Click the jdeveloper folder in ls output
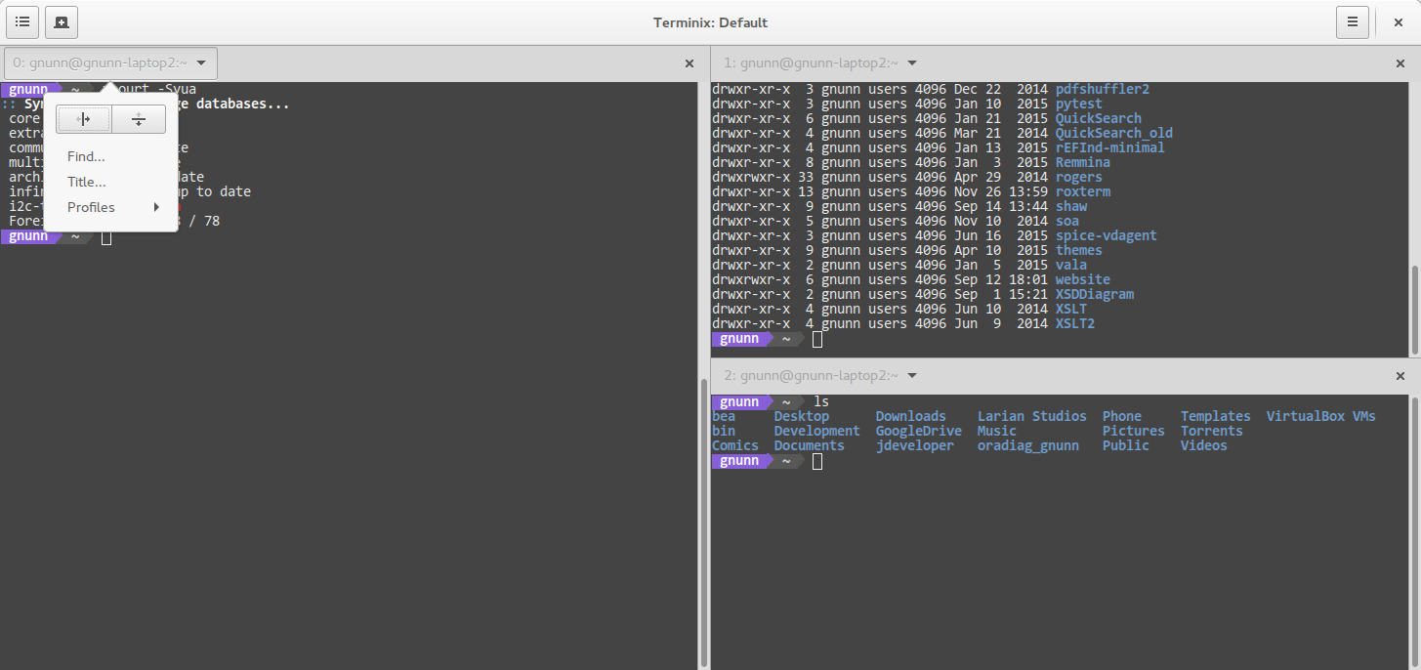The width and height of the screenshot is (1421, 670). pos(915,445)
